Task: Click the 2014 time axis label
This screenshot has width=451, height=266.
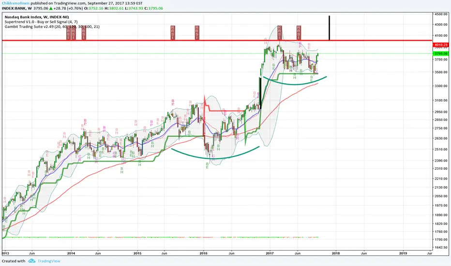Action: [71, 253]
